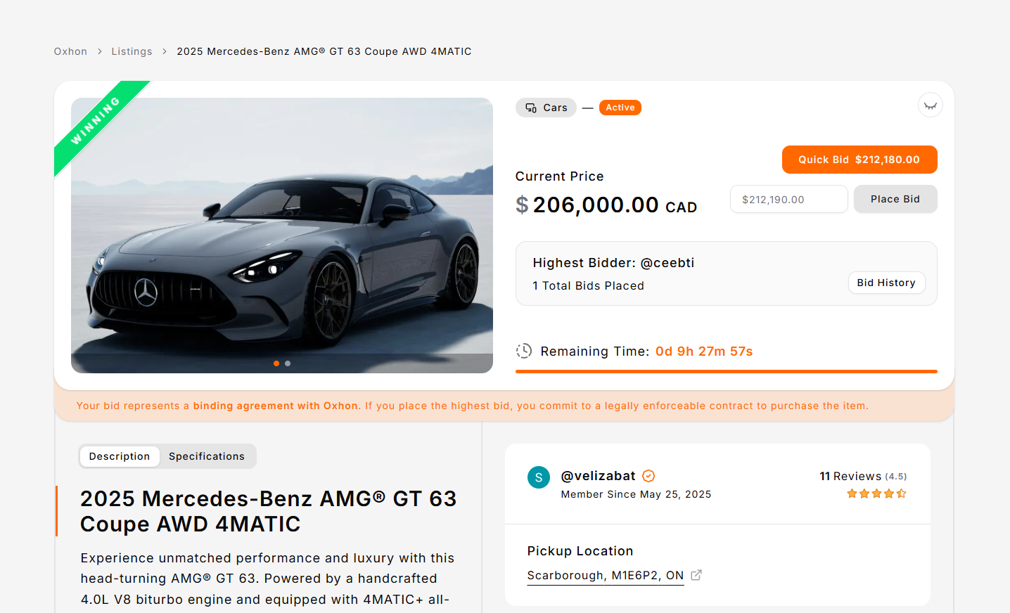This screenshot has width=1010, height=613.
Task: Toggle the Active status badge
Action: pyautogui.click(x=620, y=107)
